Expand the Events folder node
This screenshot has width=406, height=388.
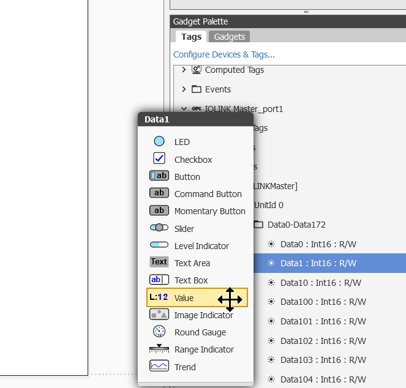click(184, 89)
